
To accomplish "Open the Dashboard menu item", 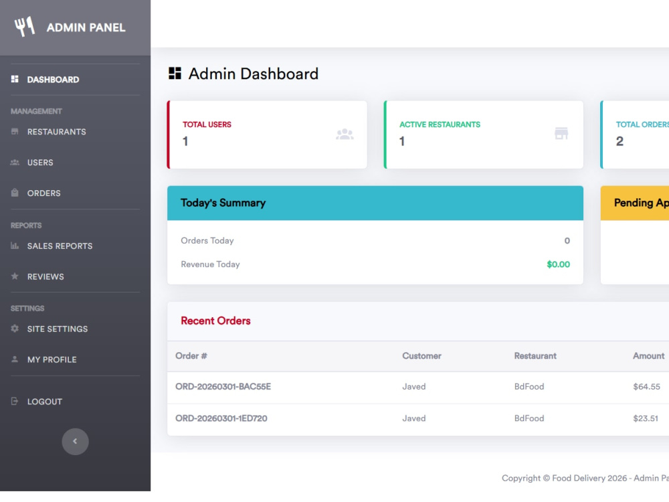I will pos(75,80).
